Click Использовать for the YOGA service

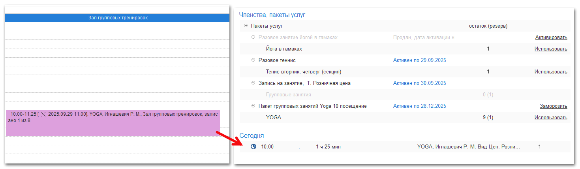[x=551, y=118]
